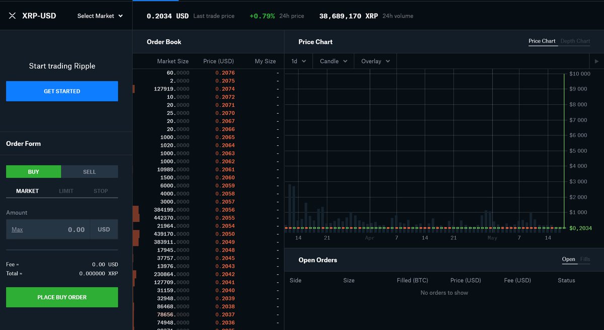Toggle order side to SELL
This screenshot has width=604, height=330.
[89, 172]
